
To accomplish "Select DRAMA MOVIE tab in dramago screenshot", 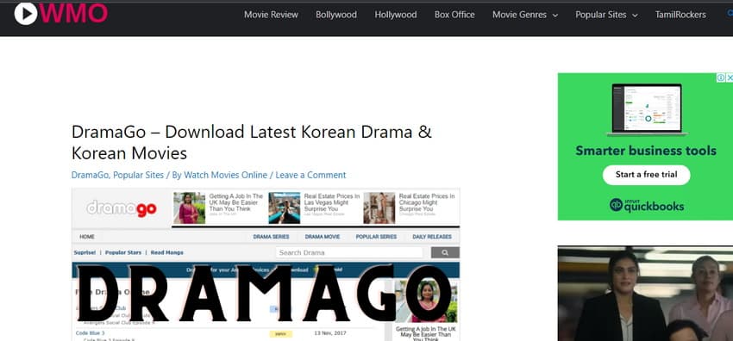I will [x=323, y=237].
